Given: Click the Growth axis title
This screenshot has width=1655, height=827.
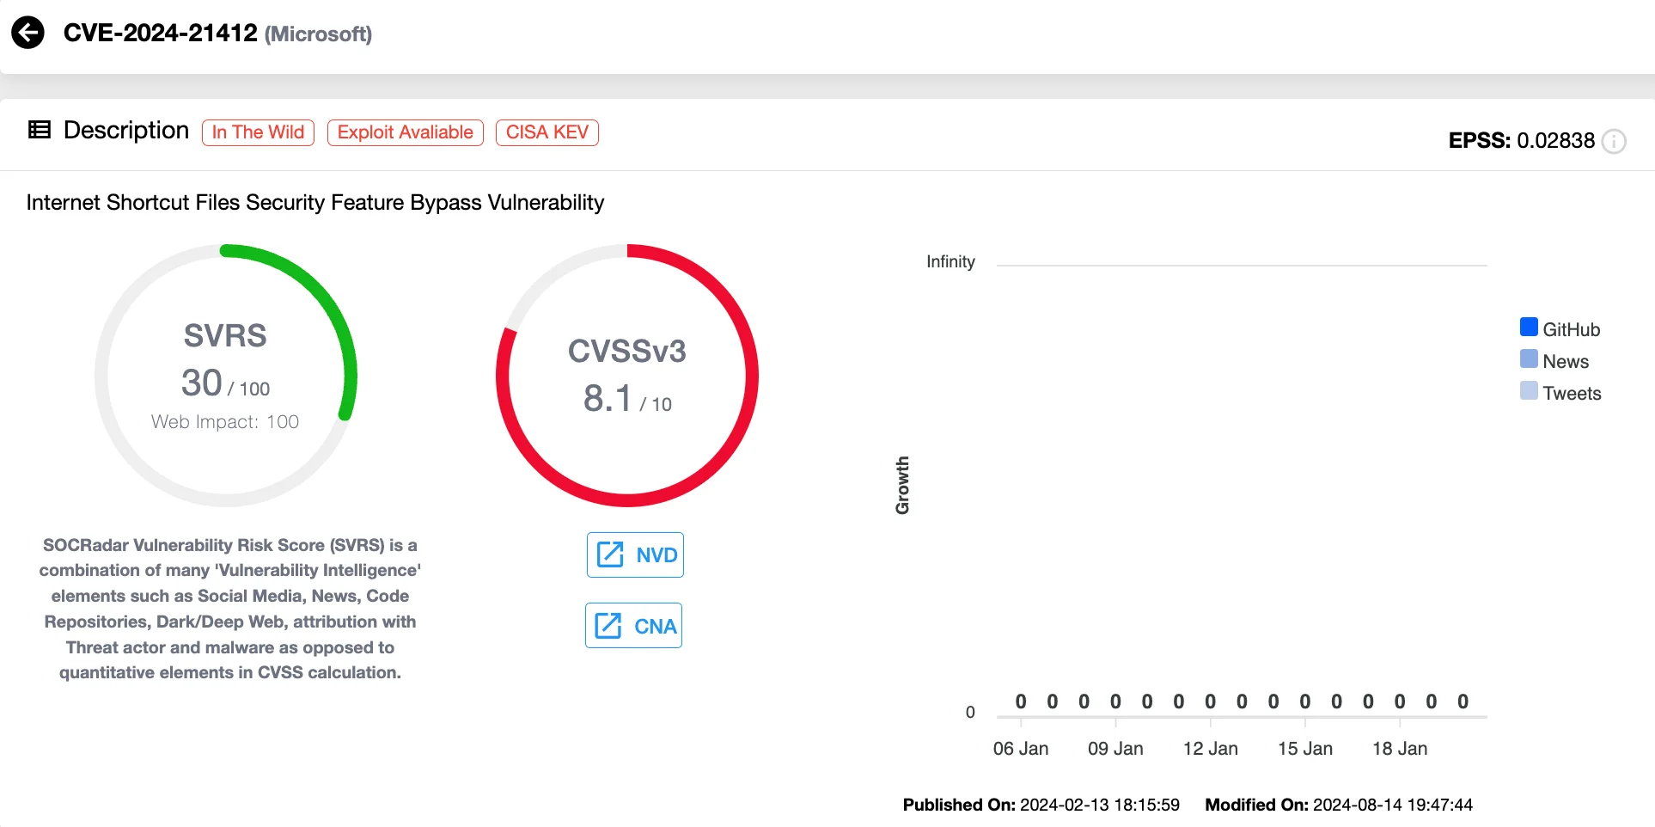Looking at the screenshot, I should pos(902,486).
